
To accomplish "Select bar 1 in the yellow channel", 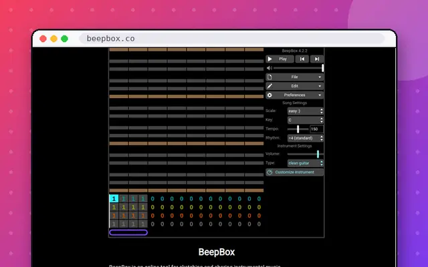I will click(x=114, y=207).
